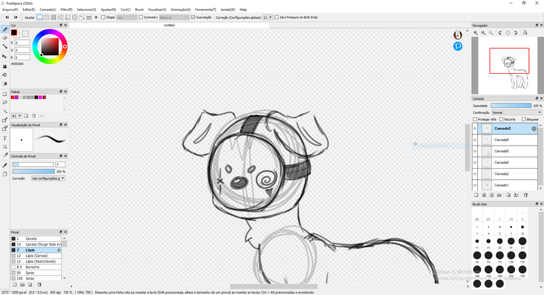This screenshot has width=544, height=295.
Task: Select the Borracha brush
Action: point(36,267)
